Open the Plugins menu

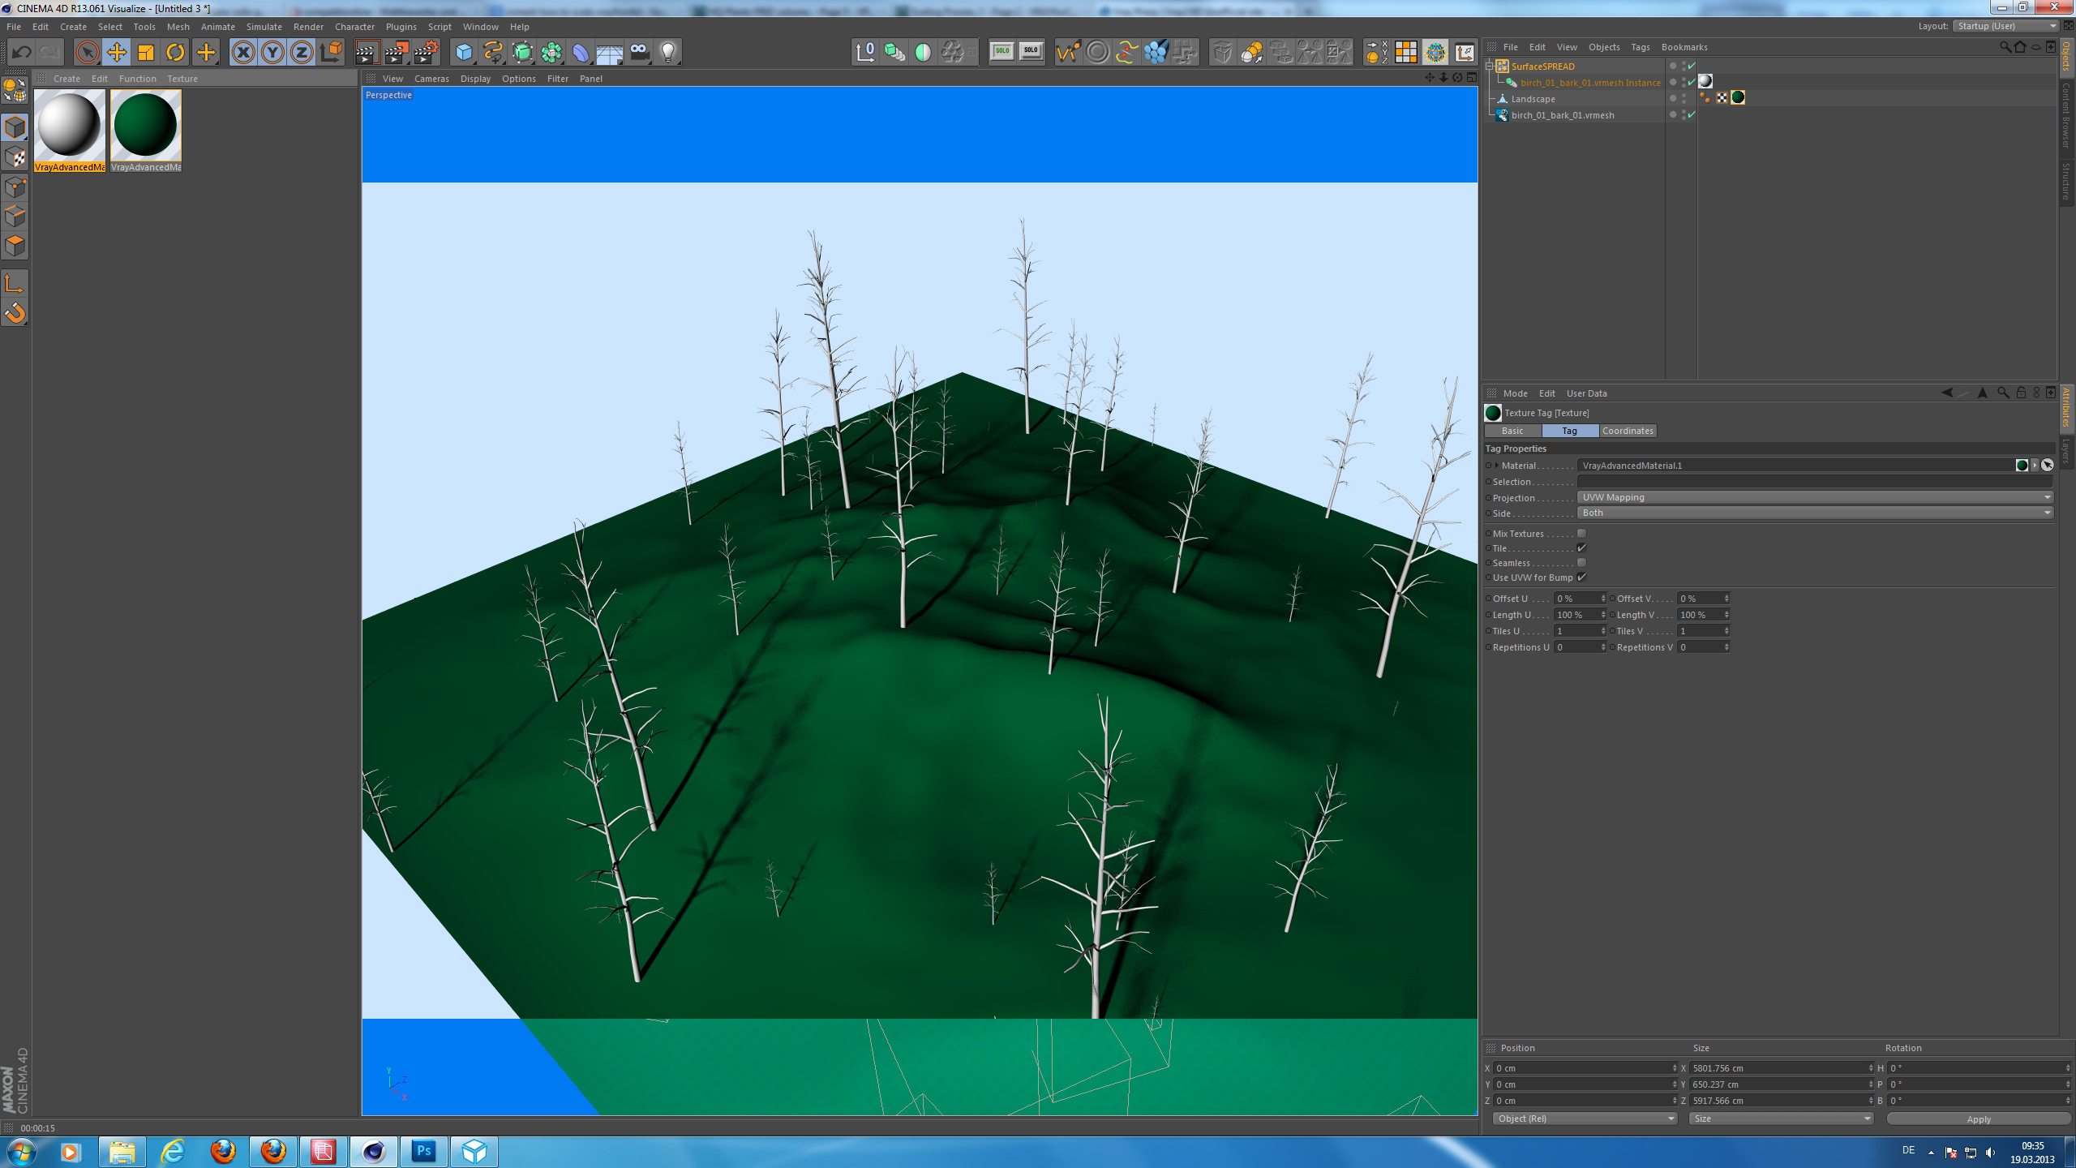pyautogui.click(x=401, y=27)
